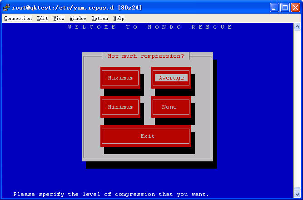
Task: Click the 'Welcome to Mondo Rescue' header
Action: pos(150,27)
